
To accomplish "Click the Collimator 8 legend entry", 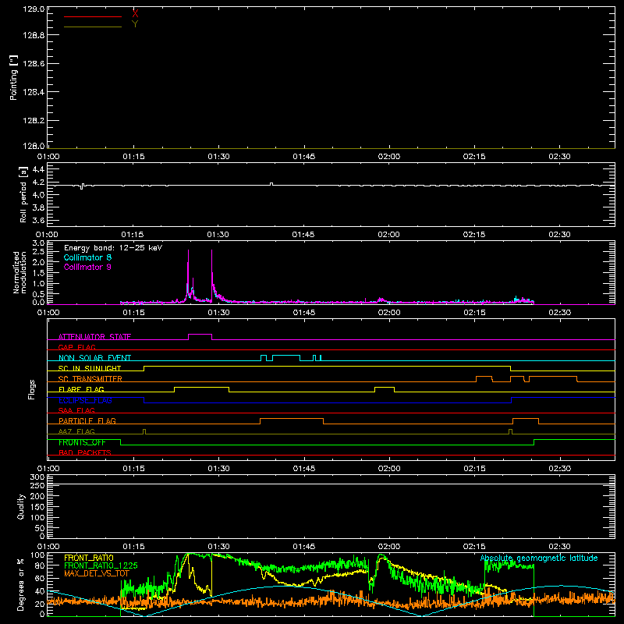I will click(x=87, y=257).
